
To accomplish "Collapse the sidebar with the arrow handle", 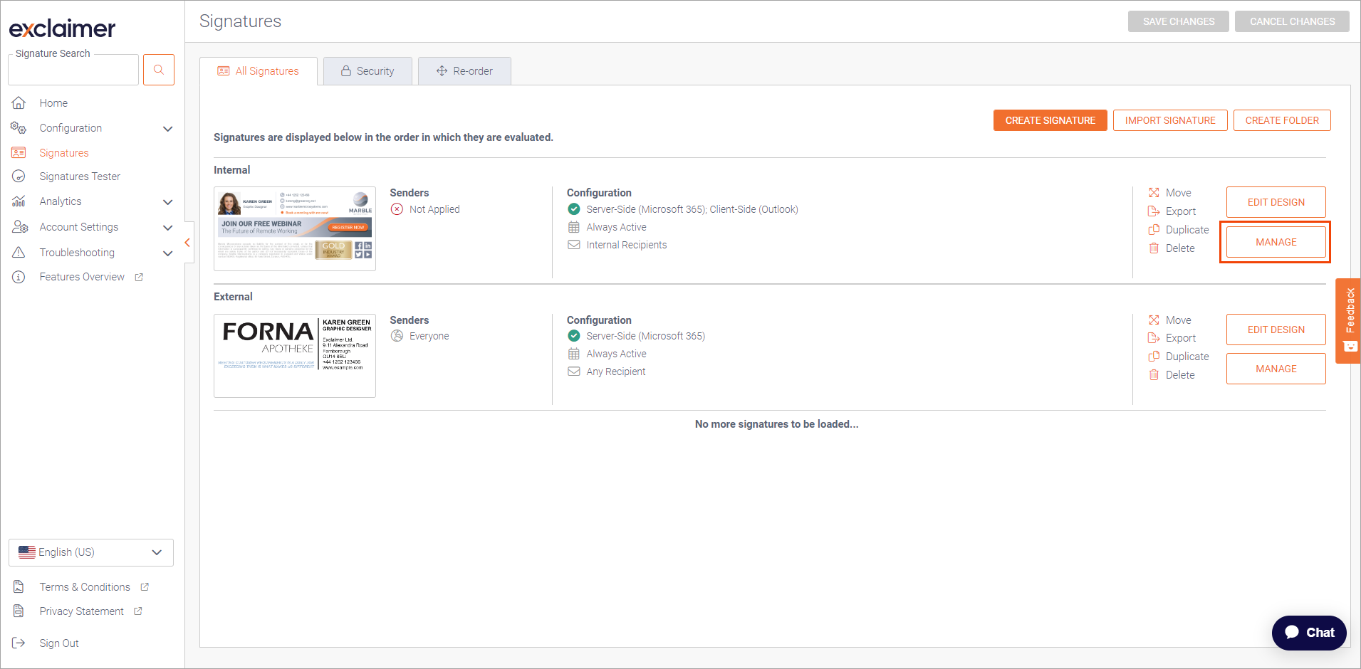I will (187, 243).
